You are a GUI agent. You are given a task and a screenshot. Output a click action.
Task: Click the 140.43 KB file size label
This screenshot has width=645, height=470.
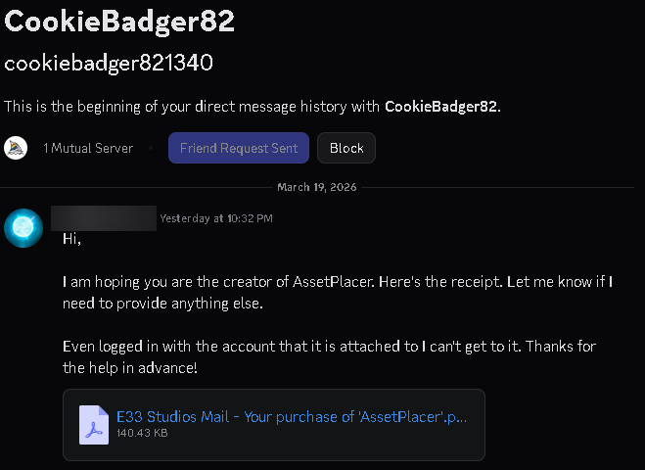pos(142,432)
